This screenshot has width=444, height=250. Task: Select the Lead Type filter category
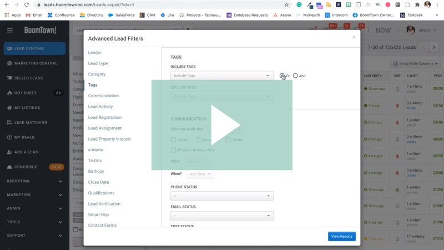(98, 63)
